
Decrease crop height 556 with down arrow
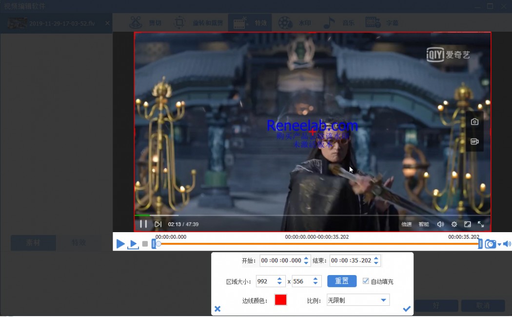point(315,284)
